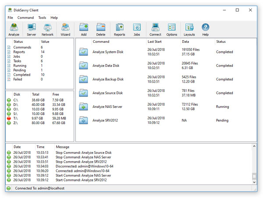Viewport: 263px width, 198px height.
Task: Open the Command menu
Action: (25, 17)
